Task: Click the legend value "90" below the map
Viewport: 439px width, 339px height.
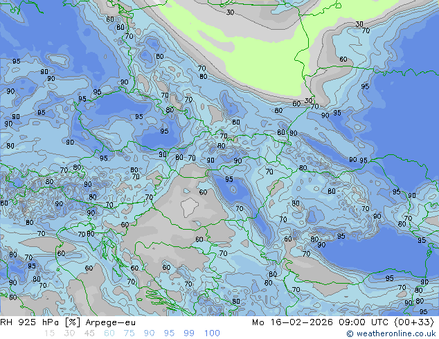Action: (x=149, y=333)
